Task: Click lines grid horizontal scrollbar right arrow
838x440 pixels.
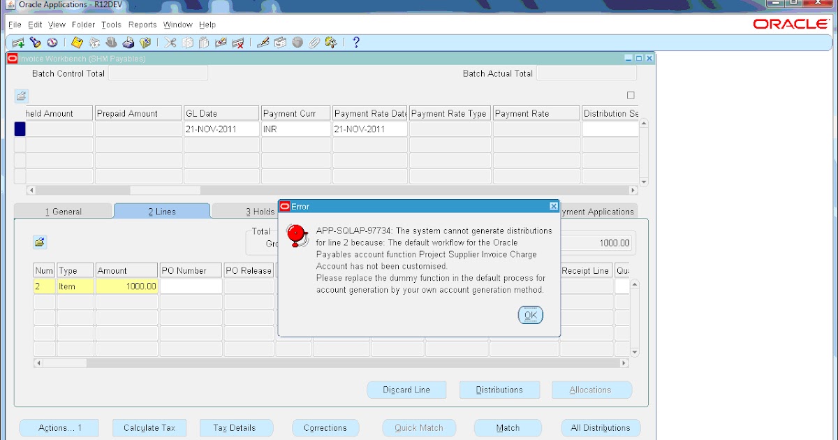Action: 625,363
